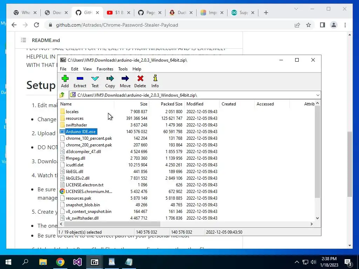Select the locales folder icon

pyautogui.click(x=62, y=112)
